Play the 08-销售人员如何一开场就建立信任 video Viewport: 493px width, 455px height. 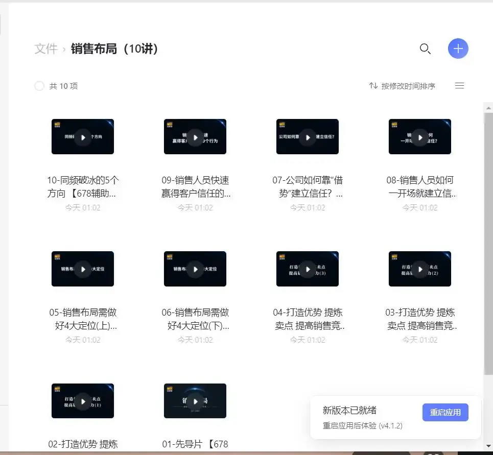click(x=420, y=136)
